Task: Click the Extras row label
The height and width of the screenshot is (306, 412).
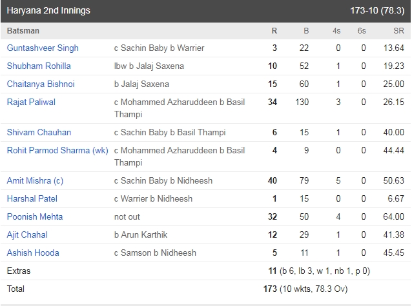Action: coord(19,271)
